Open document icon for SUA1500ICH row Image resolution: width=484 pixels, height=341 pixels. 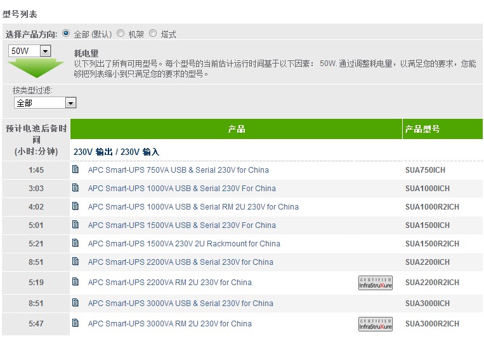coord(75,224)
